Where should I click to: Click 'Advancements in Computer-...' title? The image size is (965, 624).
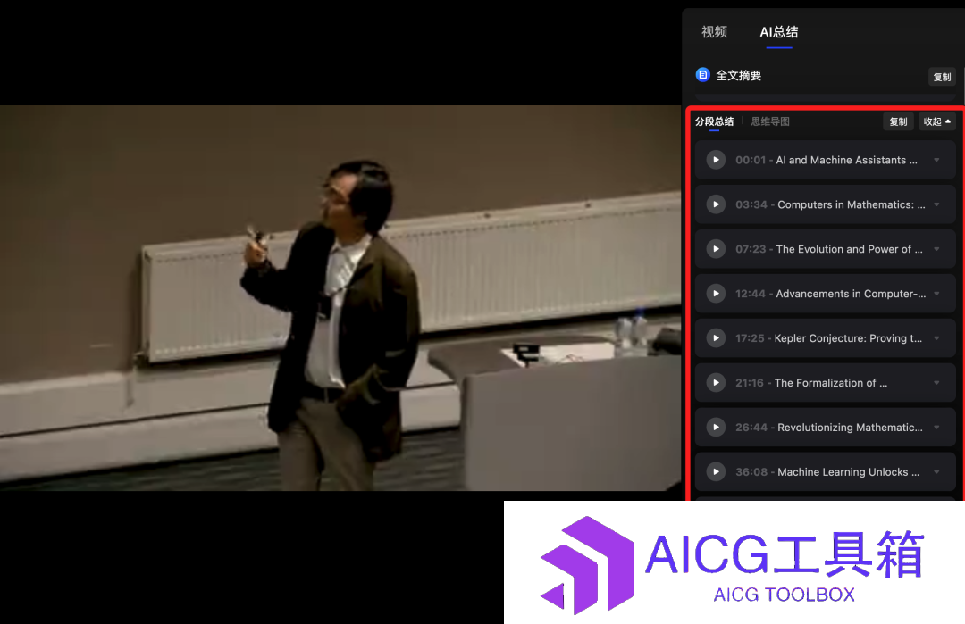[851, 294]
